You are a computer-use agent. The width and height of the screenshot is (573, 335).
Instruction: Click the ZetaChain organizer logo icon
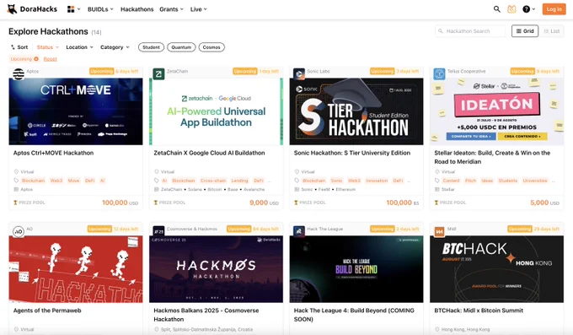coord(158,73)
